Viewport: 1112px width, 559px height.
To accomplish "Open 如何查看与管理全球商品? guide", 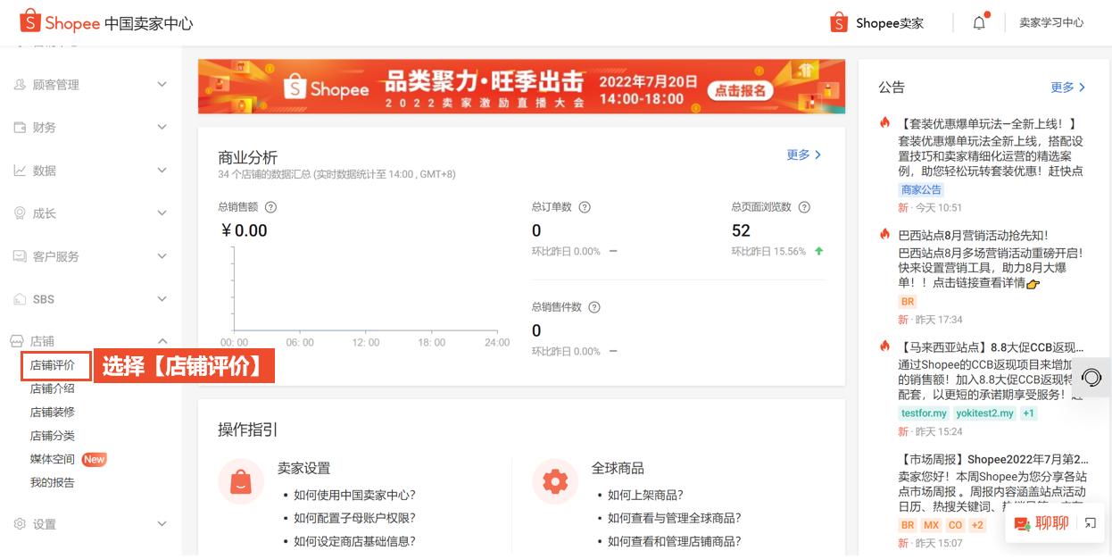I will tap(674, 517).
